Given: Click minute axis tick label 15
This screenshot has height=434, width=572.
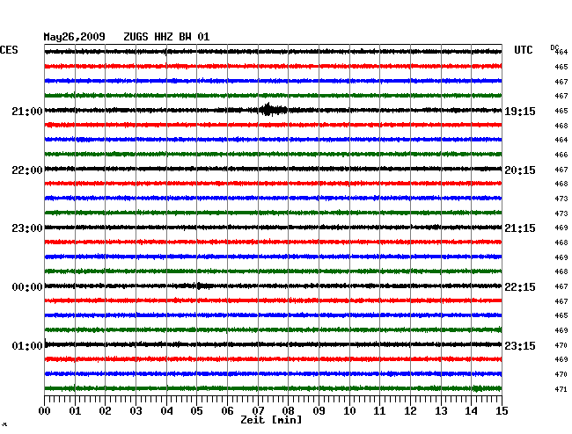Looking at the screenshot, I should (502, 410).
